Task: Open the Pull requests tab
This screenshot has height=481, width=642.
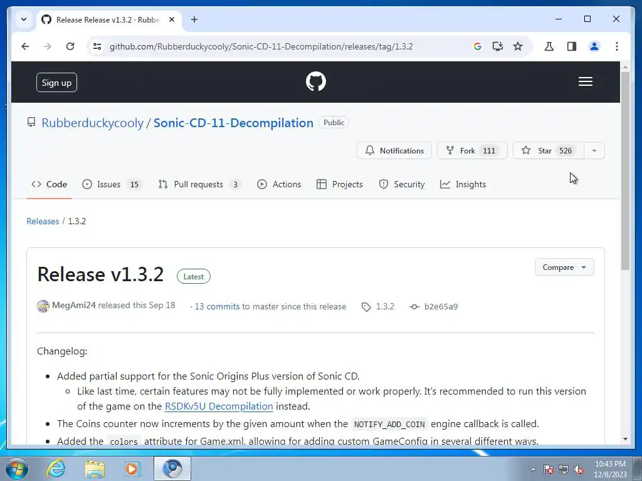Action: (199, 185)
